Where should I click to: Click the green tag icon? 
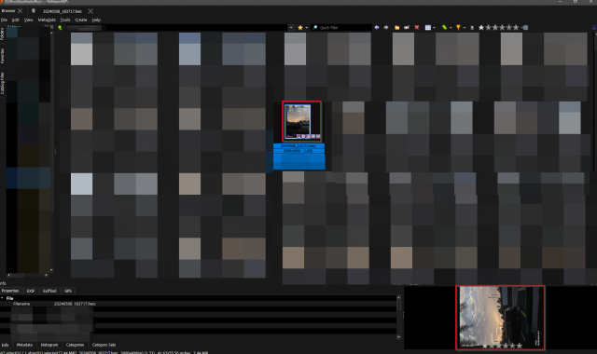point(444,27)
